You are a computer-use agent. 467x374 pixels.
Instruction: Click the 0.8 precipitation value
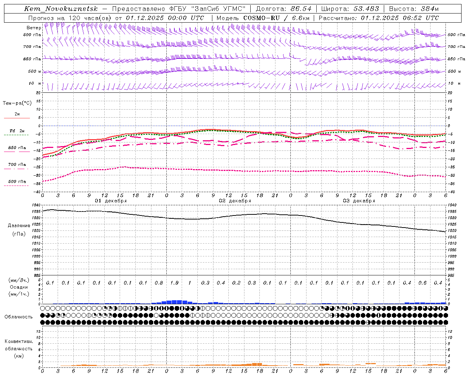pyautogui.click(x=159, y=283)
